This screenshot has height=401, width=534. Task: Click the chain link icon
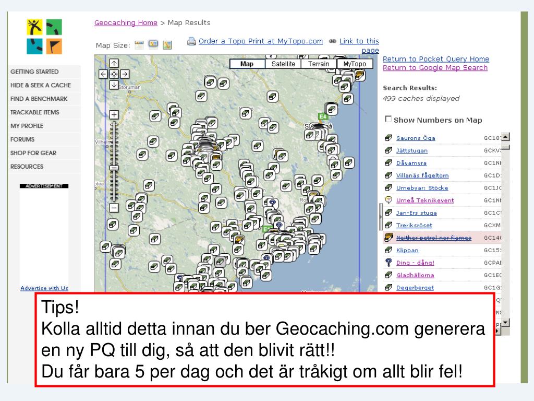(x=333, y=41)
